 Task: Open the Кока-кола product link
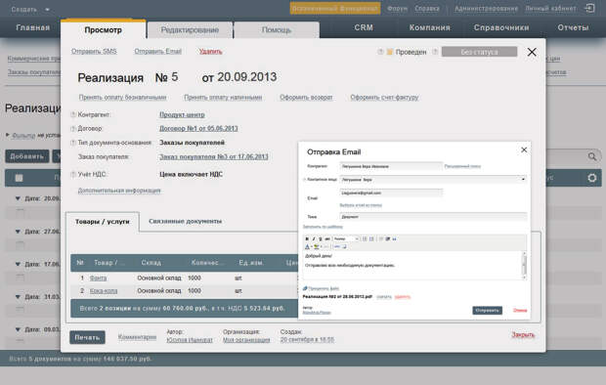pos(104,290)
